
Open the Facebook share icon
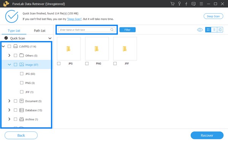pos(186,4)
